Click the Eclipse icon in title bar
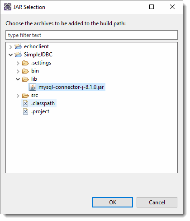 tap(8, 7)
